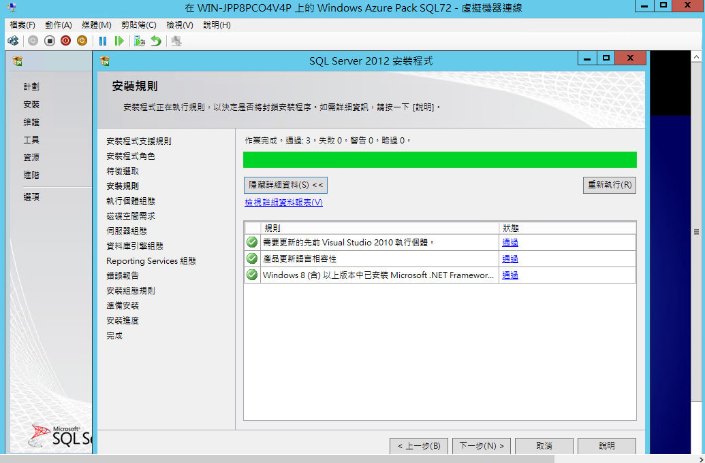Screen dimensions: 705x463
Task: Open the 剪貼簿(C) menu
Action: point(139,25)
